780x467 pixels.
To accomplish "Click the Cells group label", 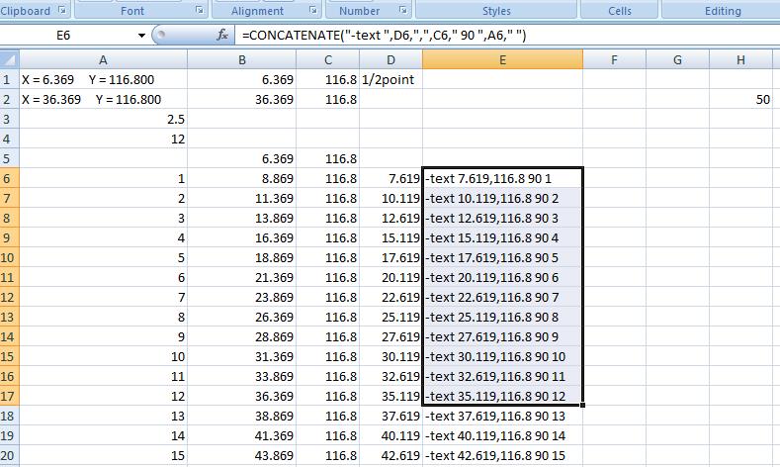I will pyautogui.click(x=619, y=11).
